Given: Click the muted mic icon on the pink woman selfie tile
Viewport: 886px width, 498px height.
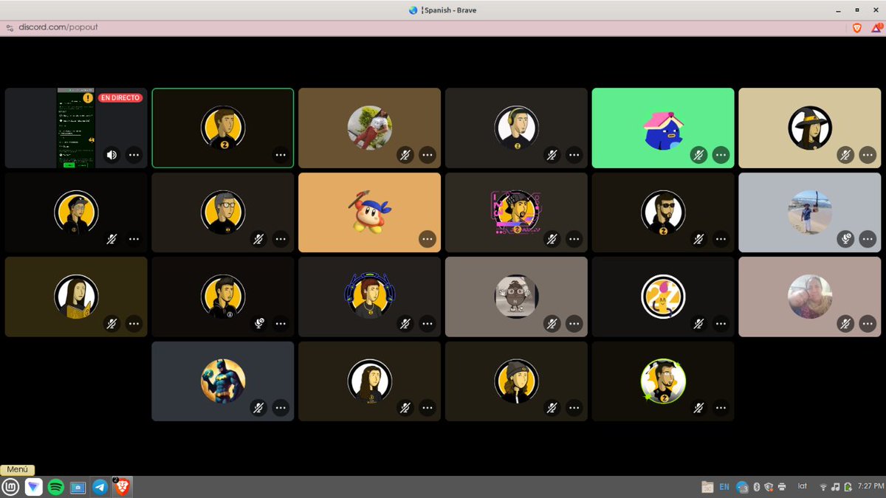Looking at the screenshot, I should coord(845,323).
